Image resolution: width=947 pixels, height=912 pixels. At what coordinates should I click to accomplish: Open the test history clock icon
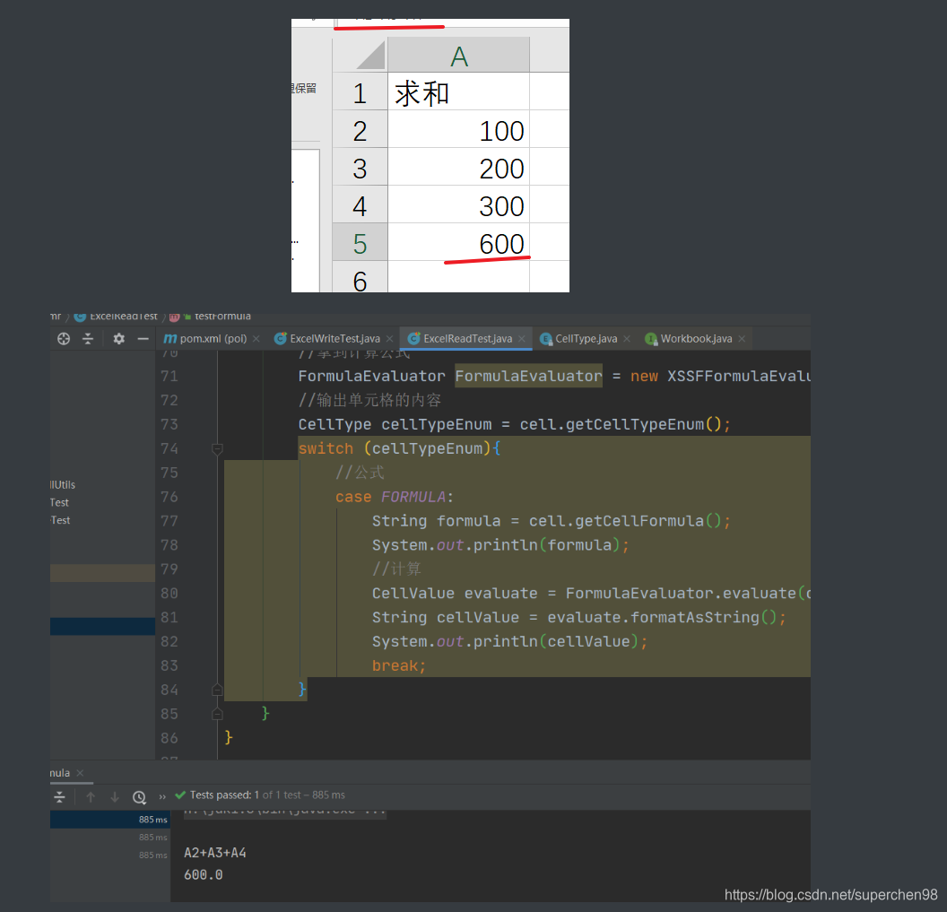140,797
